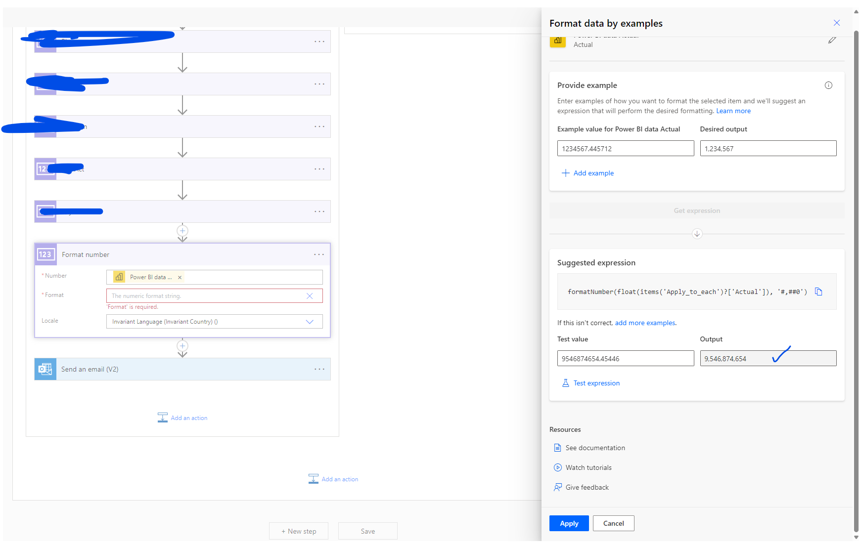The width and height of the screenshot is (859, 546).
Task: Click the pencil edit icon beside Actual
Action: point(832,40)
